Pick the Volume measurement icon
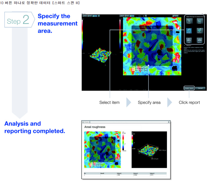 [x=199, y=31]
